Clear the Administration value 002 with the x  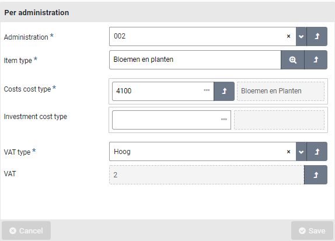(288, 36)
